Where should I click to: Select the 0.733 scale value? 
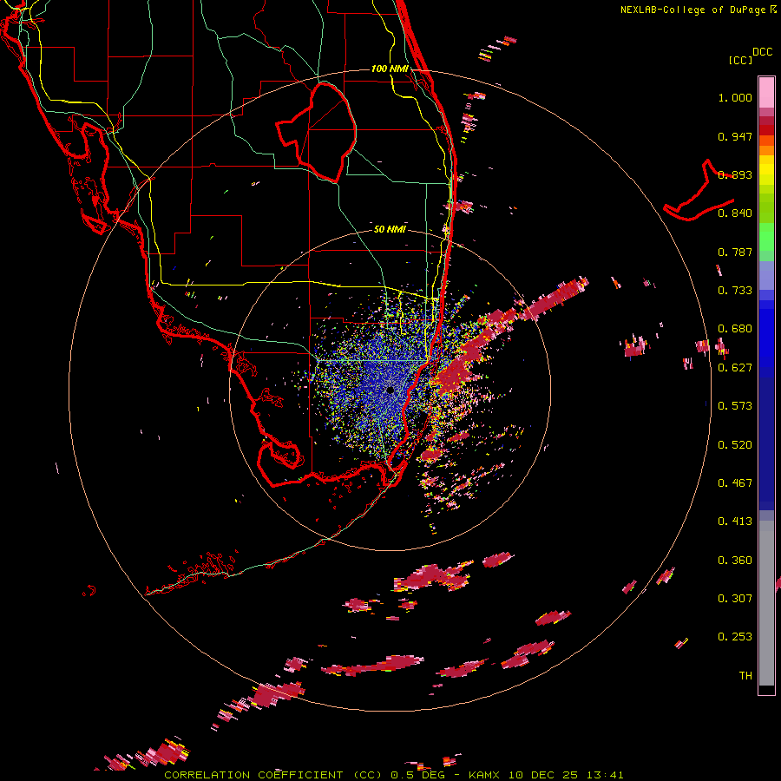point(735,291)
